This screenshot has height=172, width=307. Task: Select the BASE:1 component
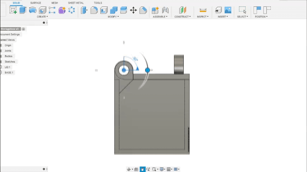point(9,72)
